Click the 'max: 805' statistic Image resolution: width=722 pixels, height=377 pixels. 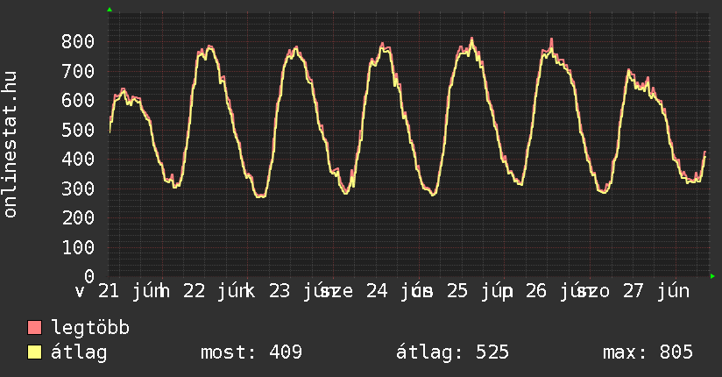click(x=648, y=352)
